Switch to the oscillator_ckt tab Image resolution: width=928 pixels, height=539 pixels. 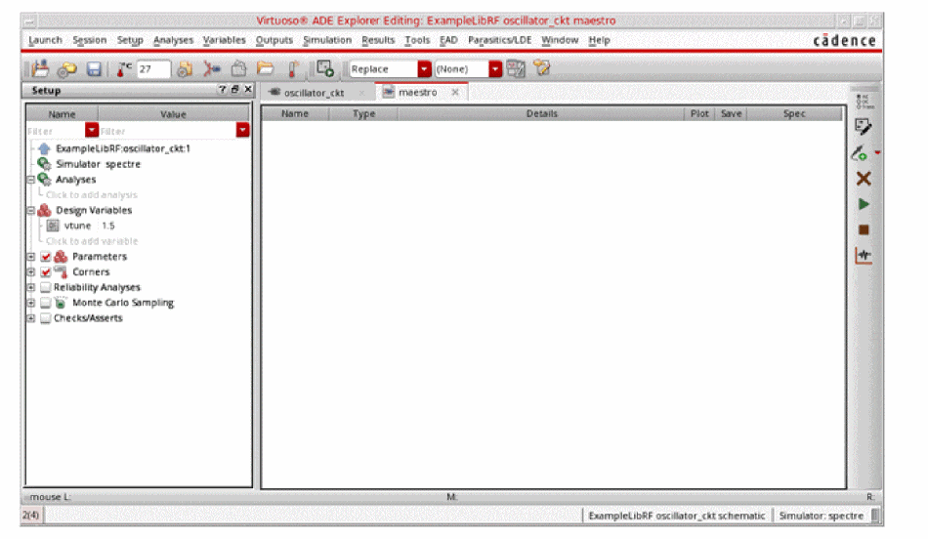click(314, 93)
